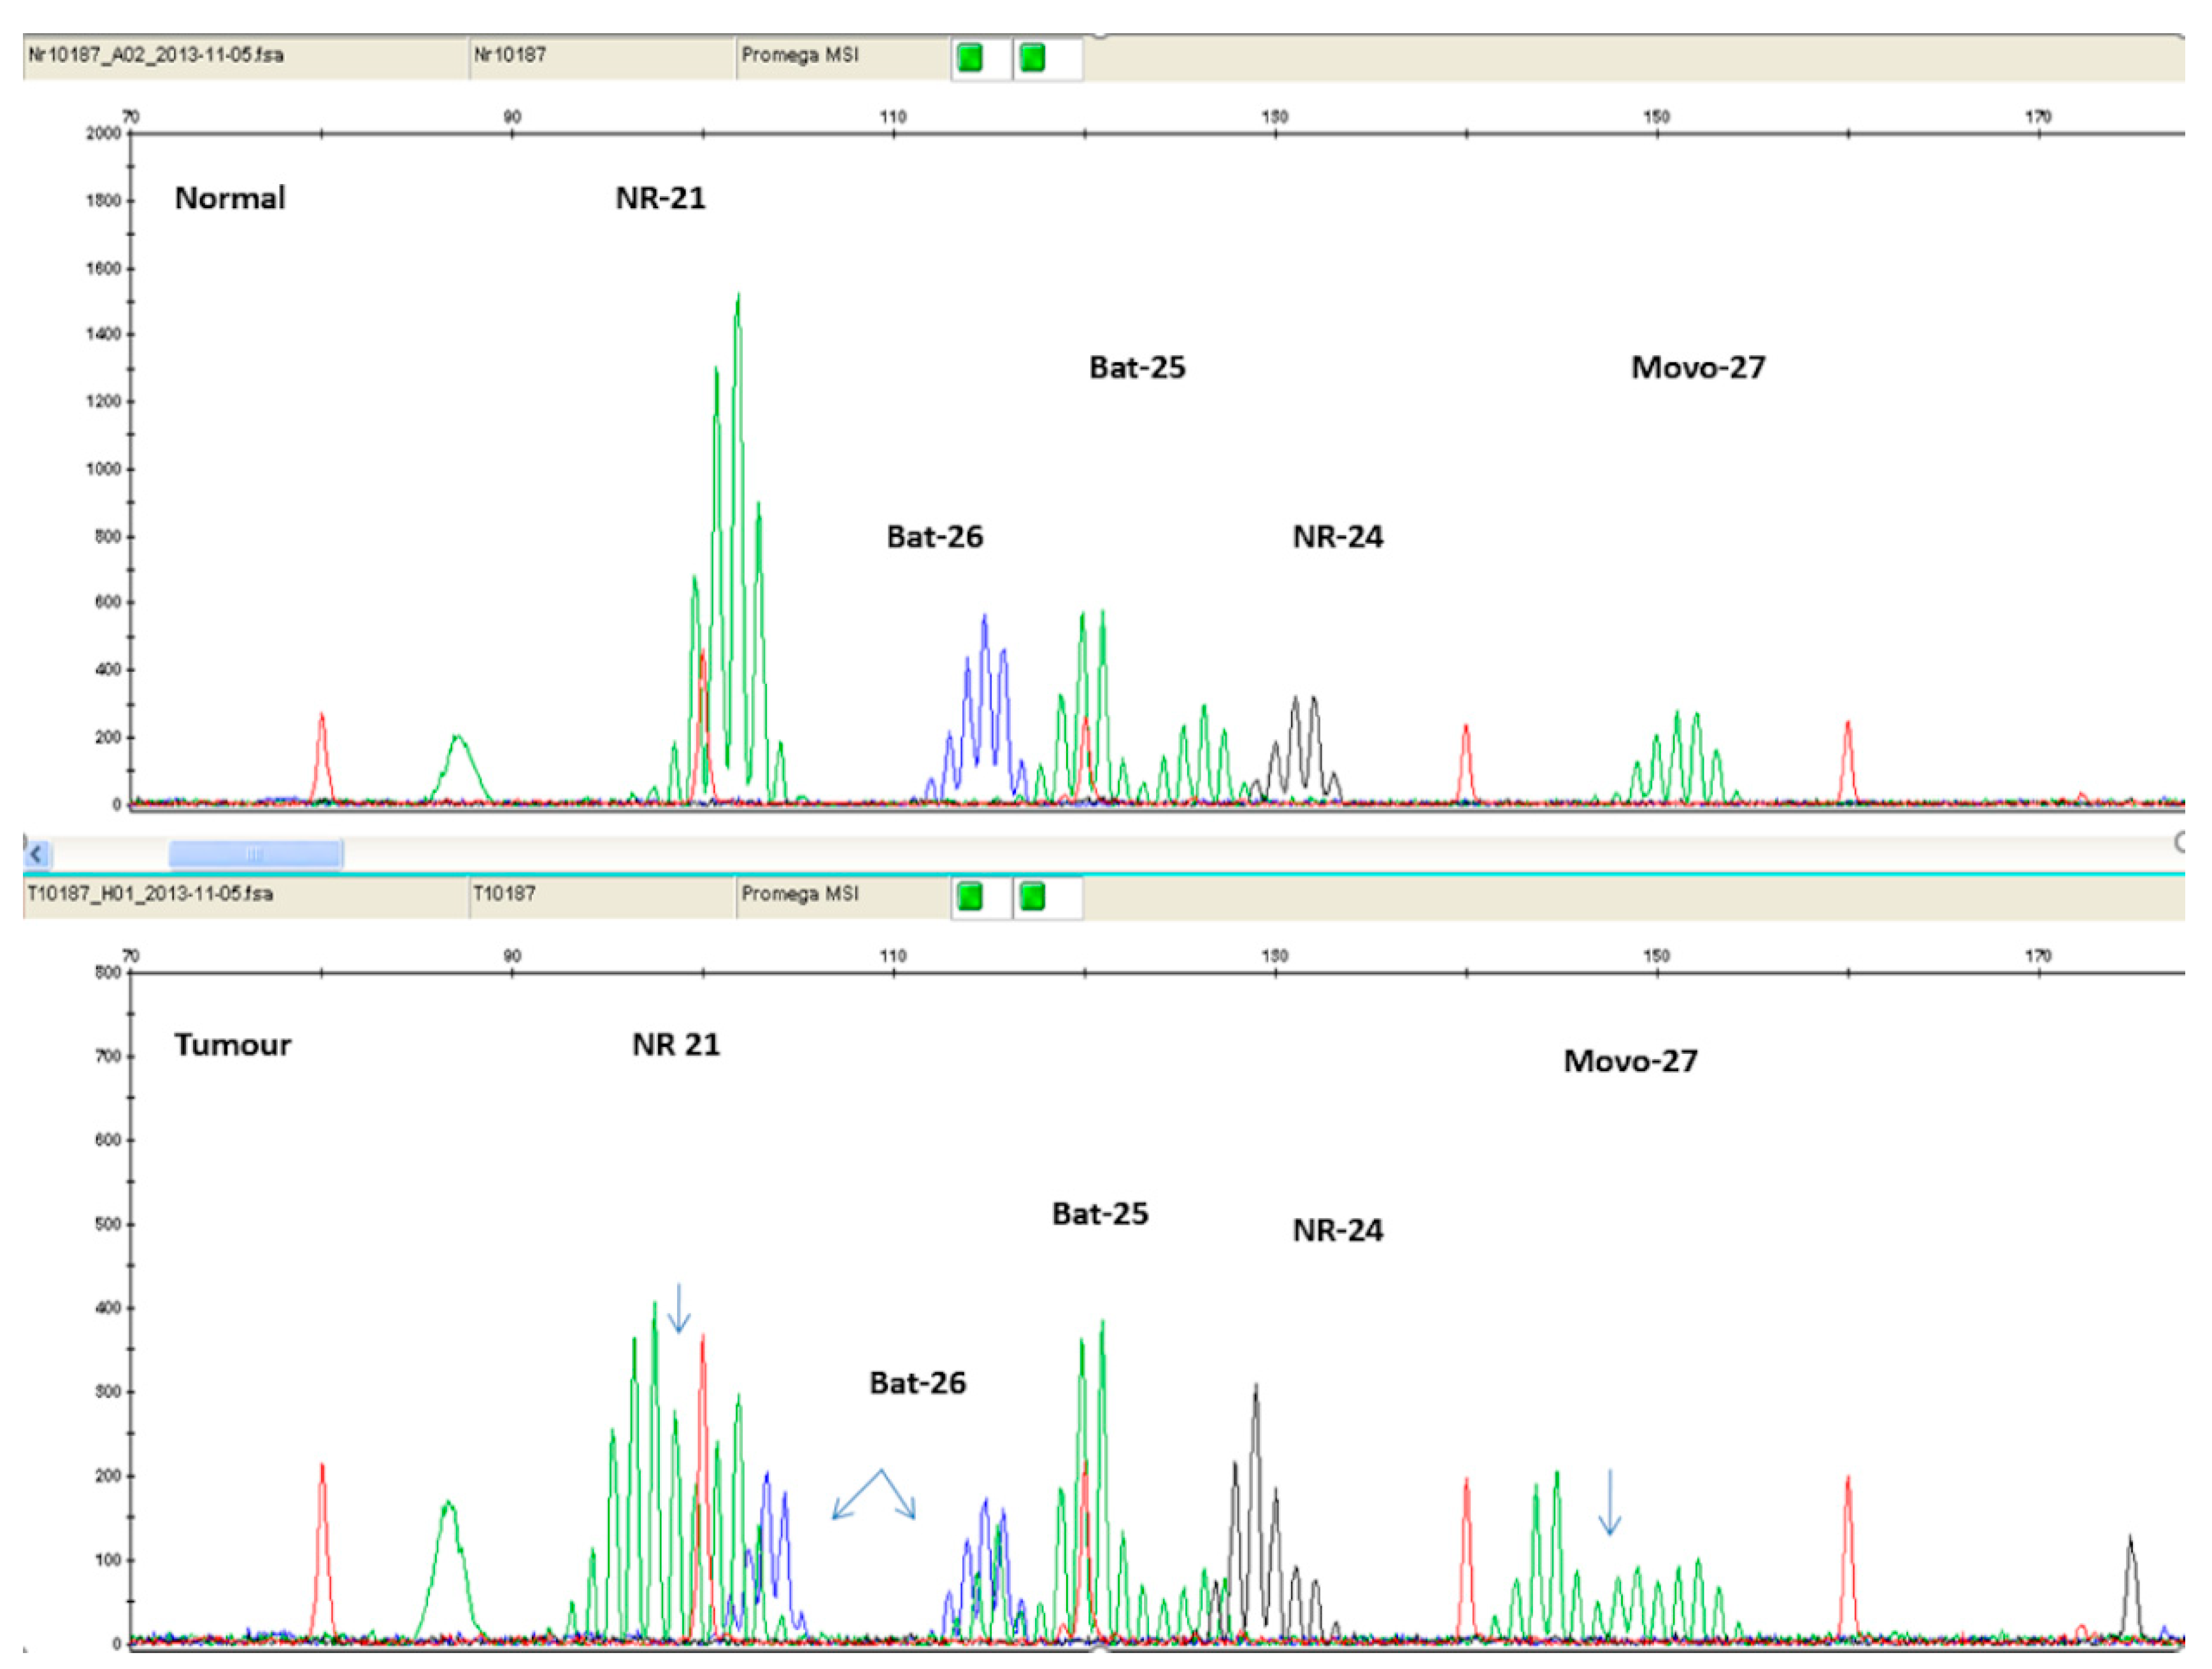Click first green quality flag for Nr10187 sample
This screenshot has height=1669, width=2212.
969,58
